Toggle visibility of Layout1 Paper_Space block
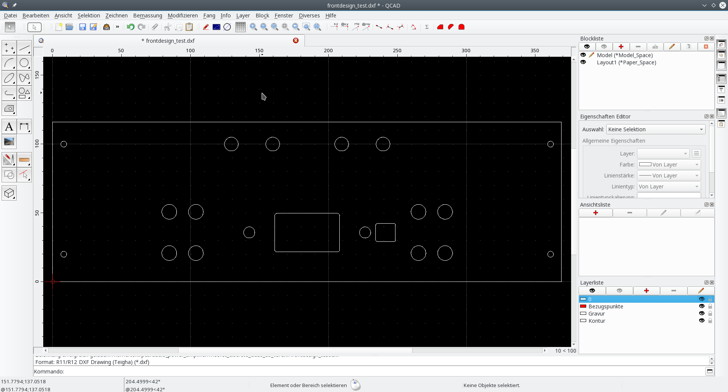The width and height of the screenshot is (728, 392). coord(583,62)
